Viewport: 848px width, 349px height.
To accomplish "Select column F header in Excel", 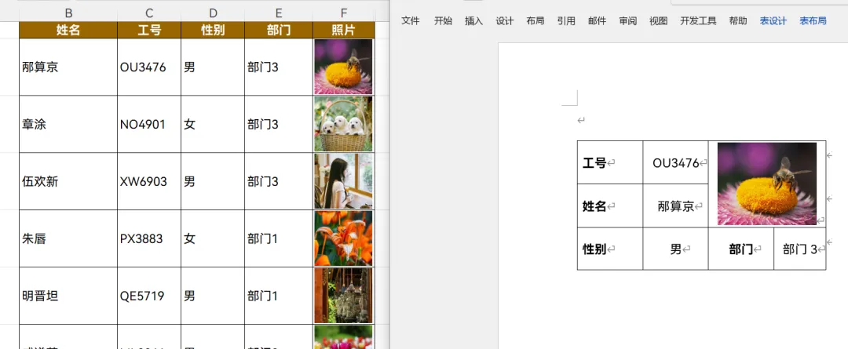I will (x=344, y=13).
